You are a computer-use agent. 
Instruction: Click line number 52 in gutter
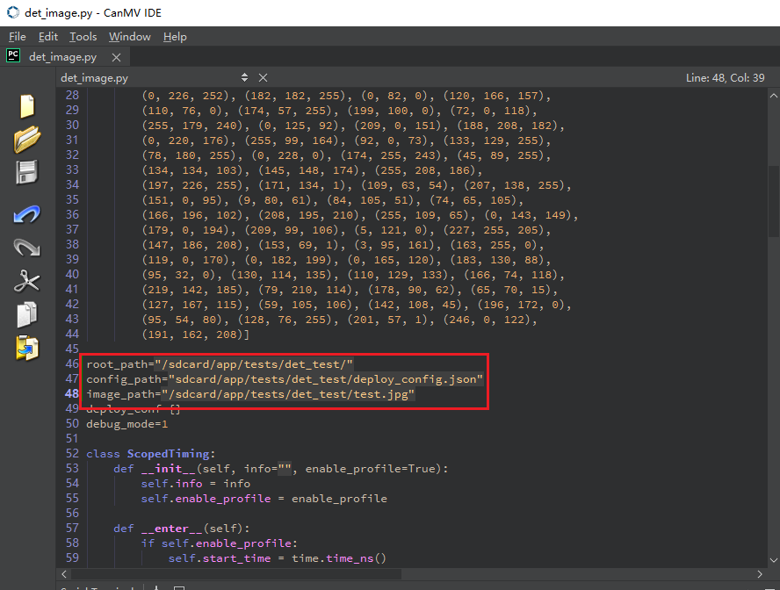tap(72, 453)
